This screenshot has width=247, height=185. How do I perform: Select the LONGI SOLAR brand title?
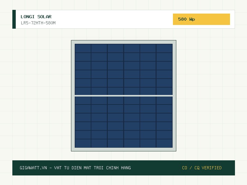point(36,17)
